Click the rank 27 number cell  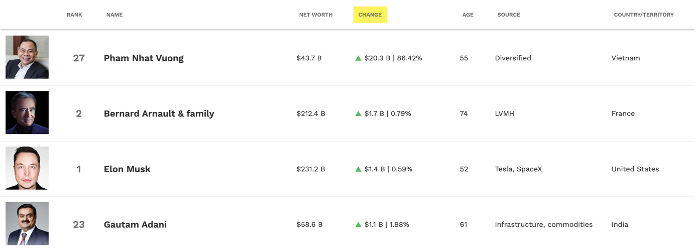point(79,58)
